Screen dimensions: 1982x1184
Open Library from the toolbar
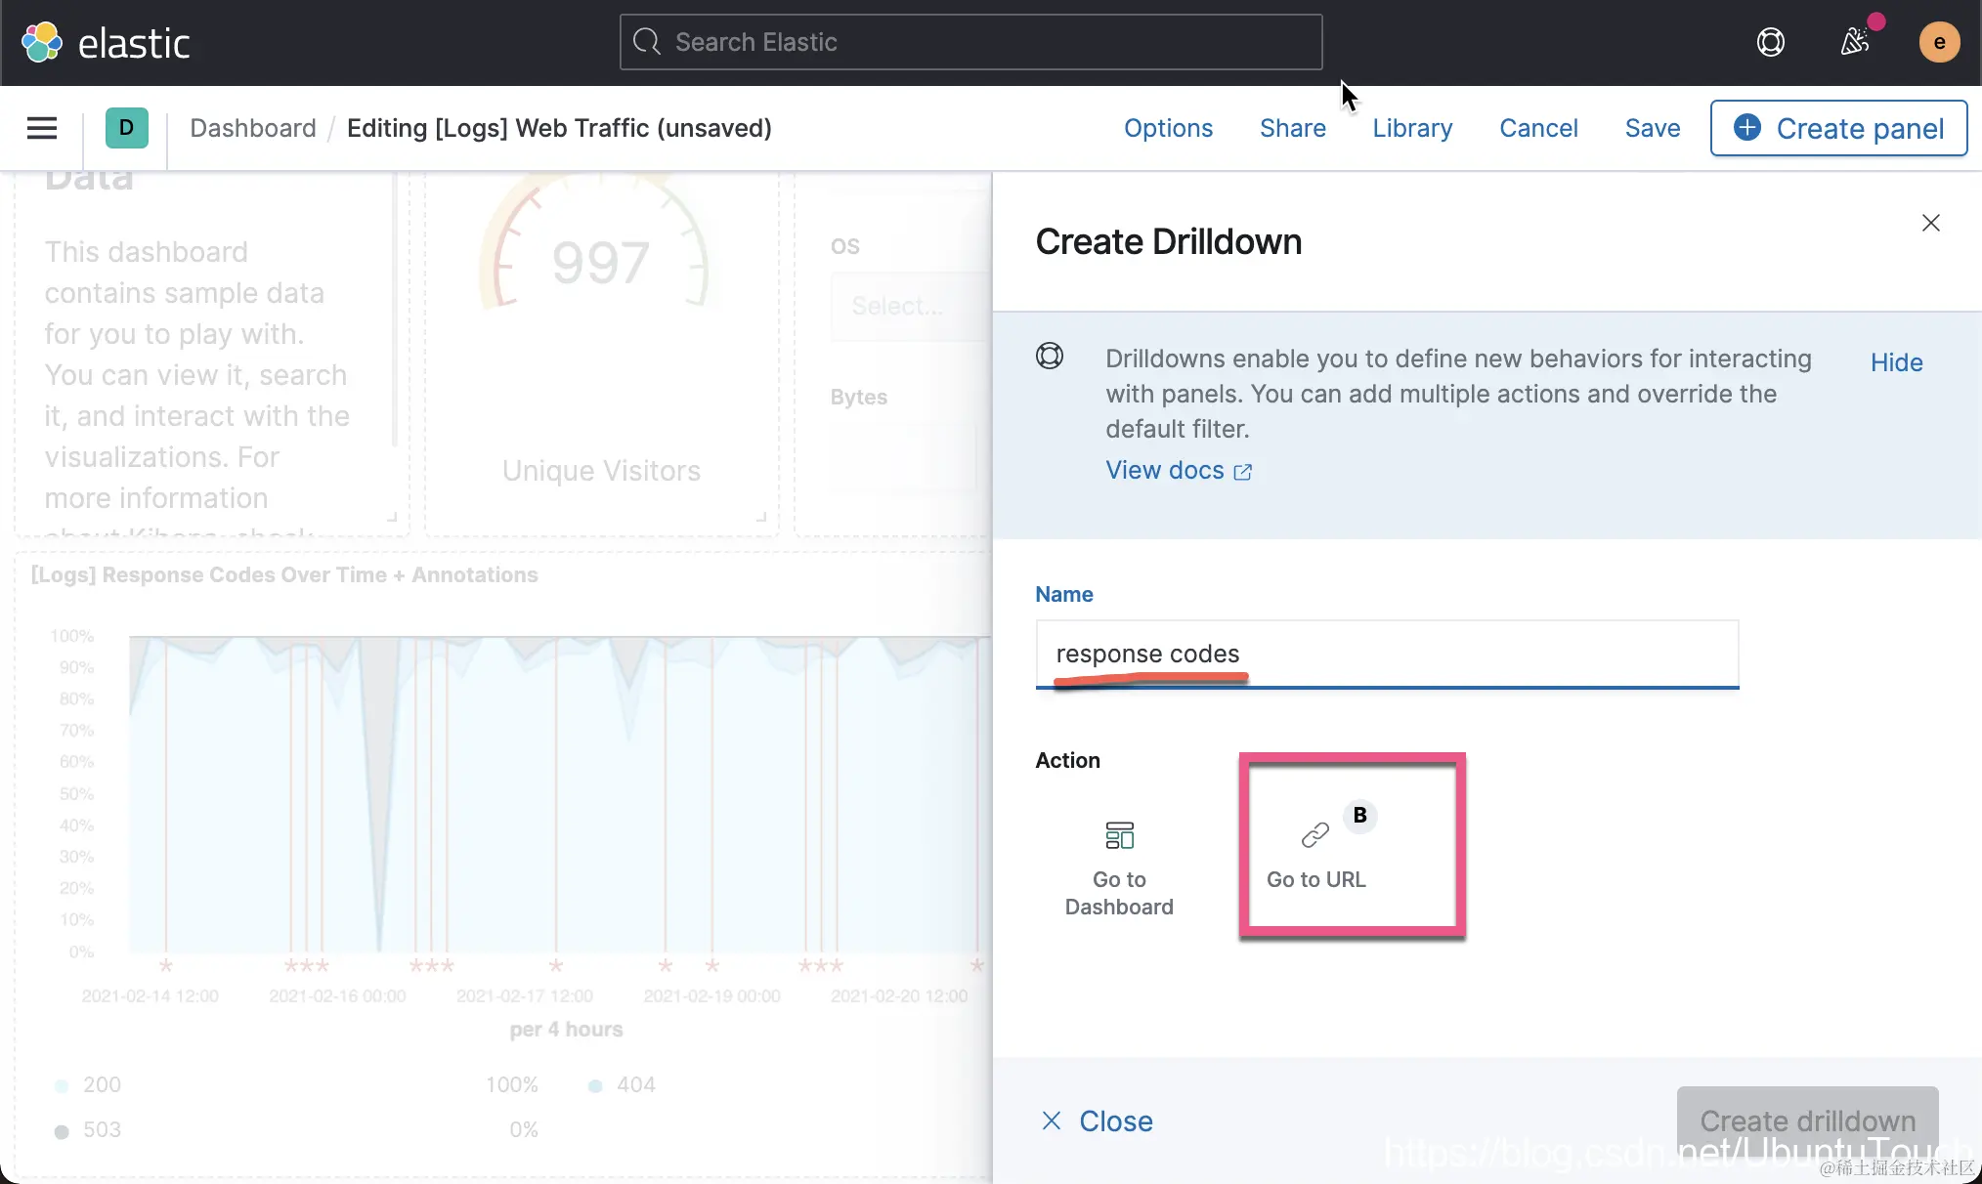click(1412, 128)
